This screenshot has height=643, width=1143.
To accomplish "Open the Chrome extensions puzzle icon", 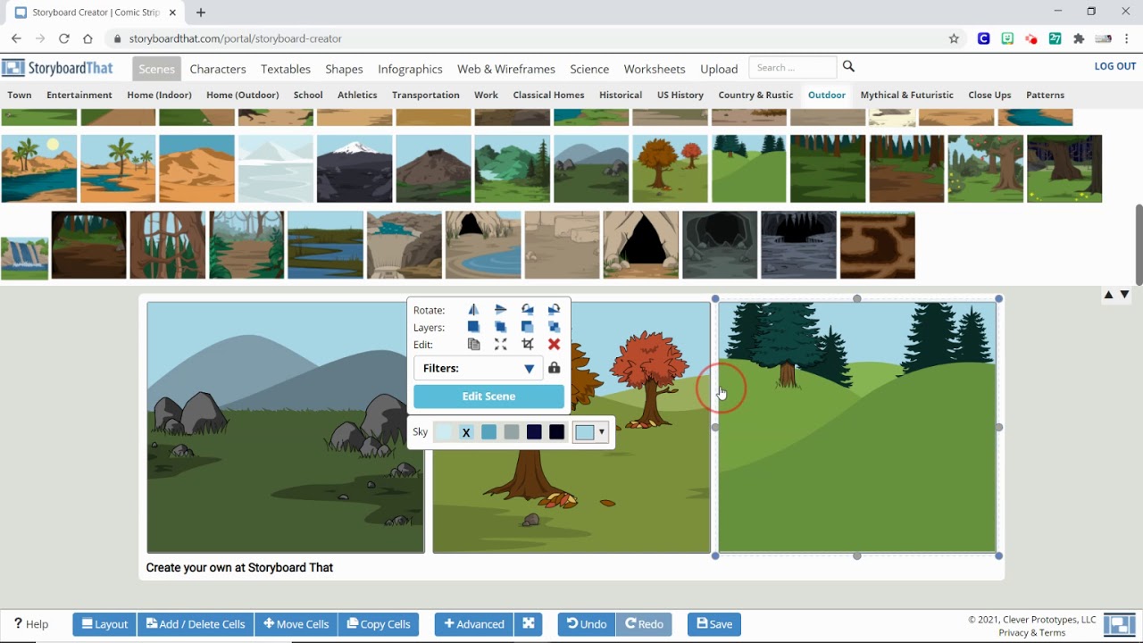I will [1079, 38].
